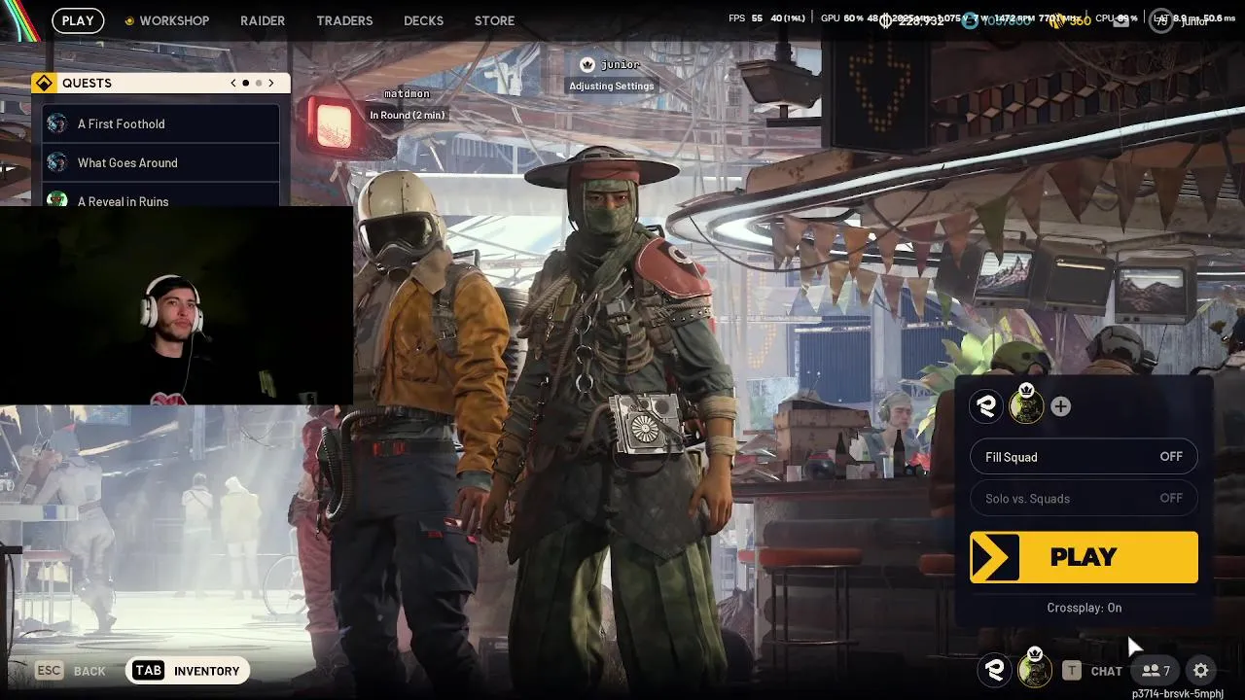Toggle Fill Squad off/on
Image resolution: width=1245 pixels, height=700 pixels.
coord(1084,457)
